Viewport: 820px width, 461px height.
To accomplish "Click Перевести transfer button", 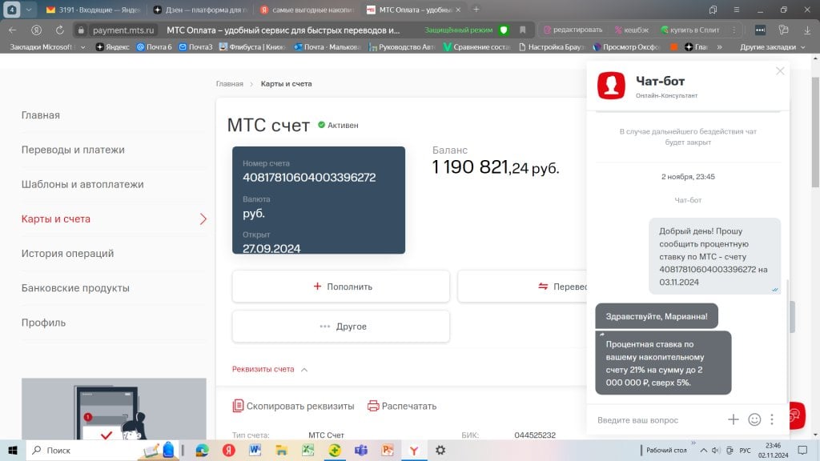I will [x=522, y=287].
